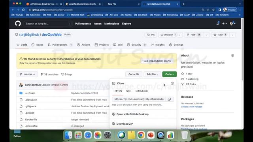
Task: Open the user avatar menu
Action: pos(232,24)
